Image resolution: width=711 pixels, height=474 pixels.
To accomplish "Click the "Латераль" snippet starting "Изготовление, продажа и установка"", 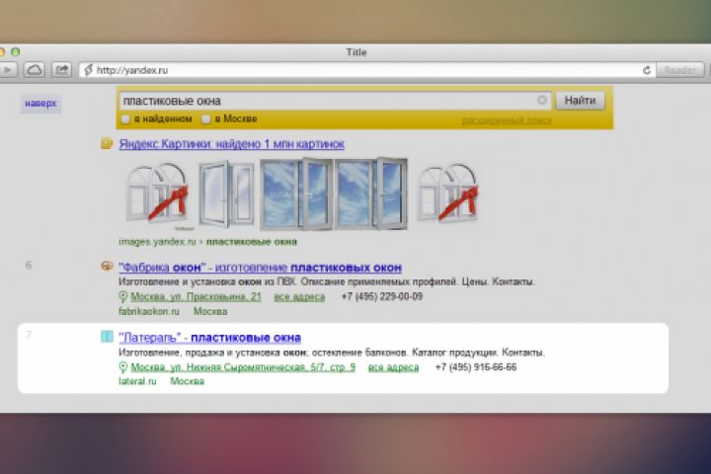I will point(332,353).
